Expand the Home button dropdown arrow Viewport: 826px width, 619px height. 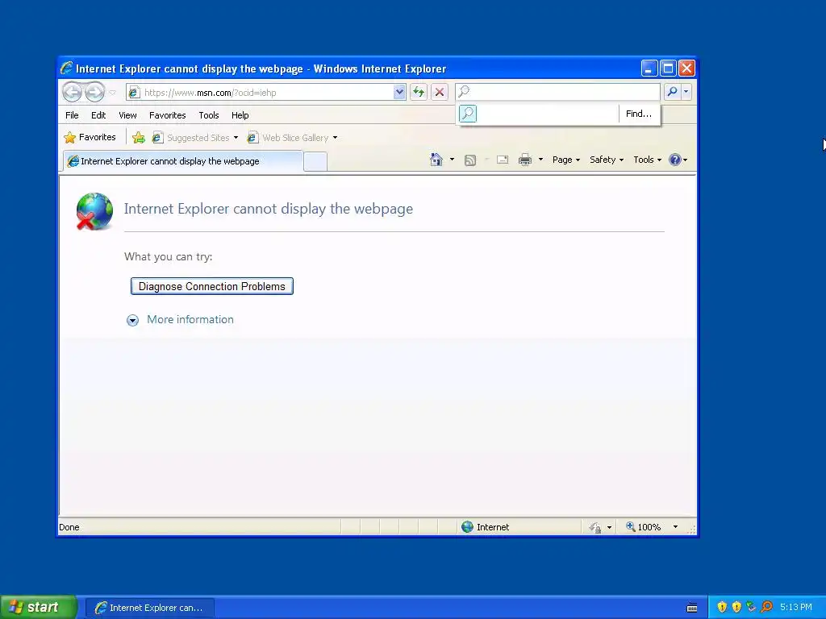(x=452, y=160)
